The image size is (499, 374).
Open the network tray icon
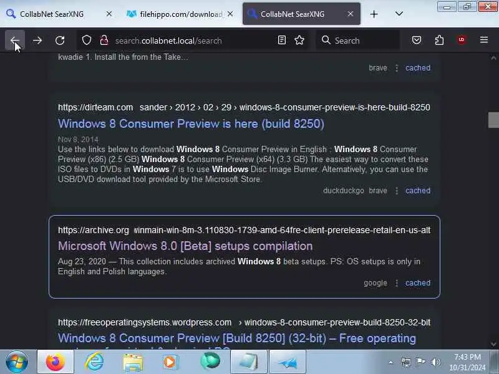point(406,362)
